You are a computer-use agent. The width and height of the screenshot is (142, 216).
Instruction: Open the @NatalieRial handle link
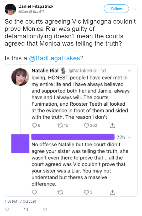coord(83,71)
